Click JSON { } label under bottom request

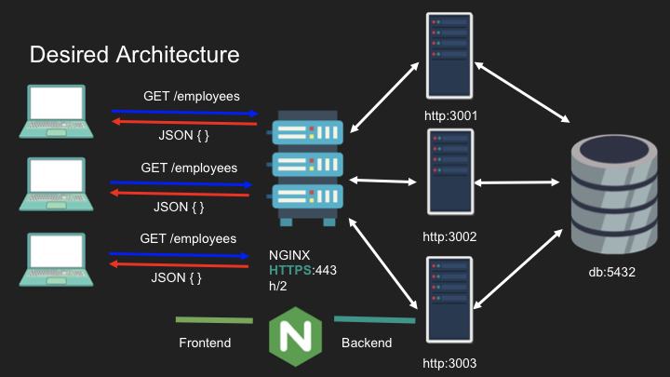[x=177, y=277]
